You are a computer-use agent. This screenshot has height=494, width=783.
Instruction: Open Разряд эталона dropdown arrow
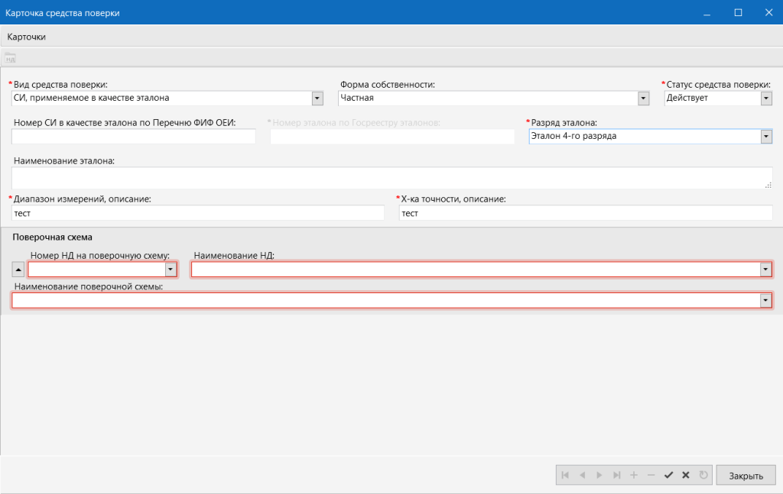point(766,136)
